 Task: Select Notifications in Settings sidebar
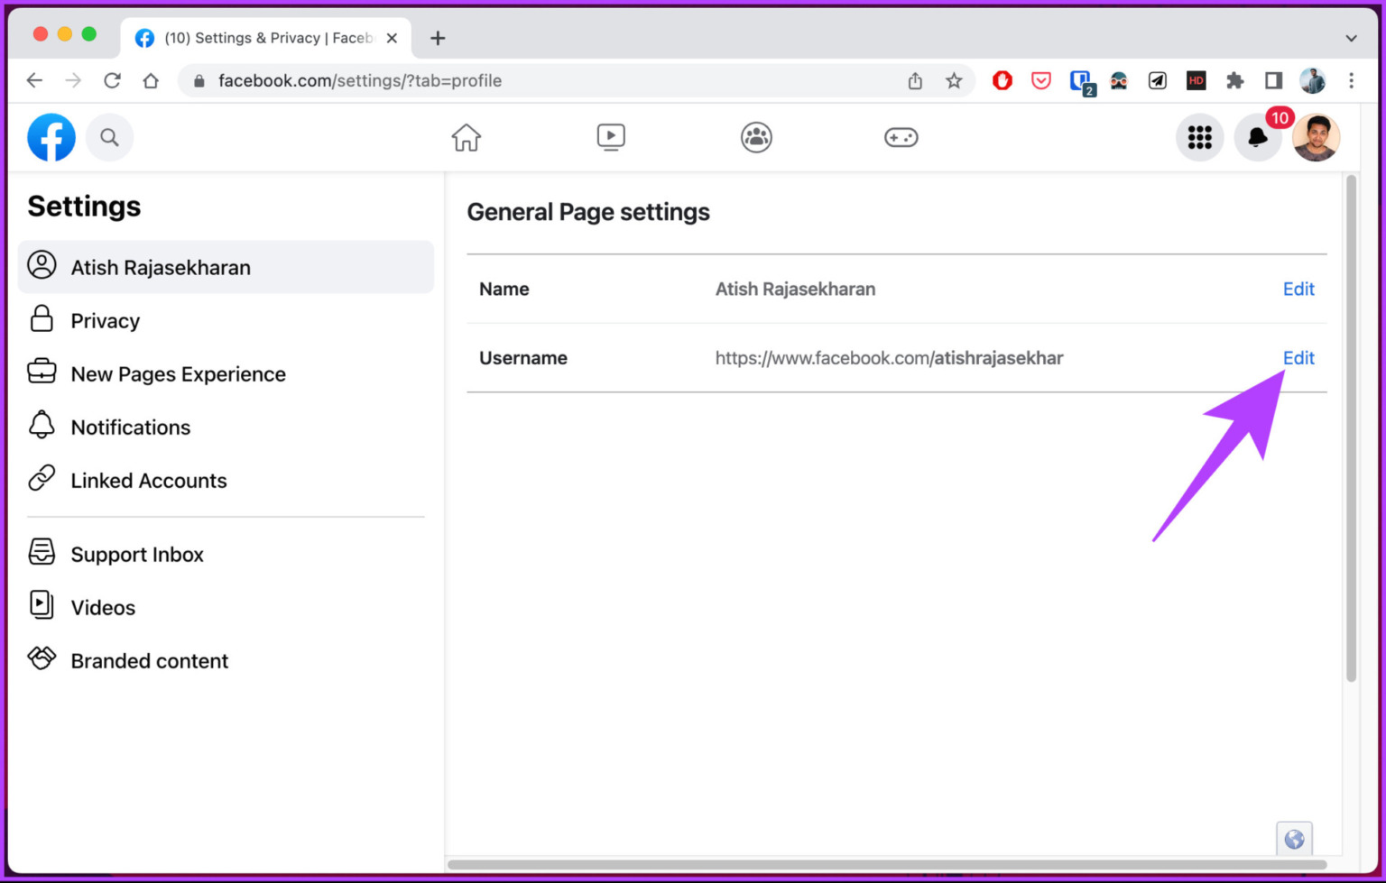(x=131, y=428)
